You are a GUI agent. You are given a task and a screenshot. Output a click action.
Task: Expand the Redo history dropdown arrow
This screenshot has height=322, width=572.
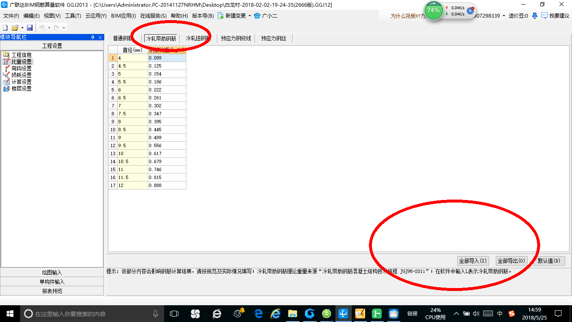click(x=64, y=28)
